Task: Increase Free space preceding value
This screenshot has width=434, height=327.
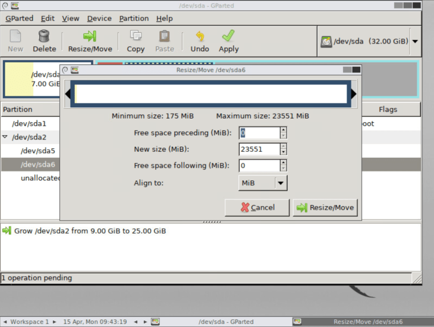Action: click(283, 130)
